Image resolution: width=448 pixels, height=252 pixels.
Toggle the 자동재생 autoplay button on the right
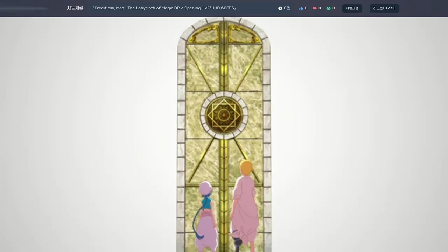point(352,8)
